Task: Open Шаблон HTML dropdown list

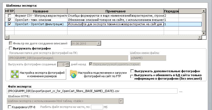Action: (x=121, y=101)
